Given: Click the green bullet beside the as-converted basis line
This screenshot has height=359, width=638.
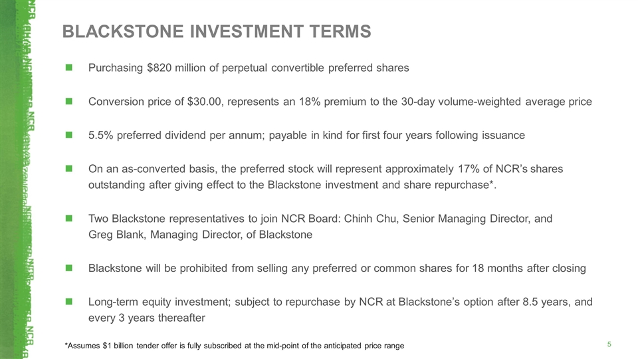Looking at the screenshot, I should point(69,169).
